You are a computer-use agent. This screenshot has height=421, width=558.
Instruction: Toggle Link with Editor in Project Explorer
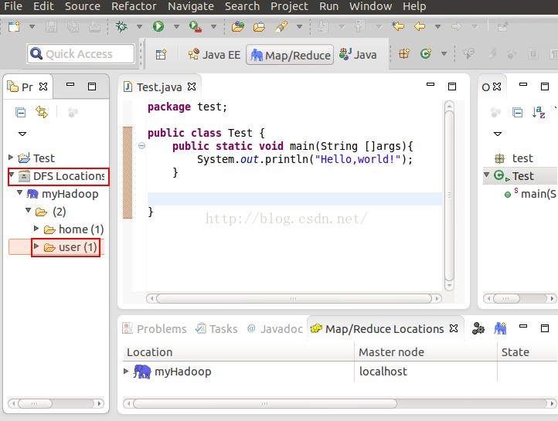coord(42,112)
